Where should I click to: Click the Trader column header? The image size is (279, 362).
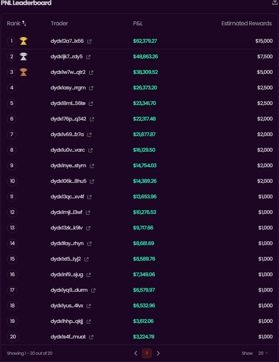point(59,24)
